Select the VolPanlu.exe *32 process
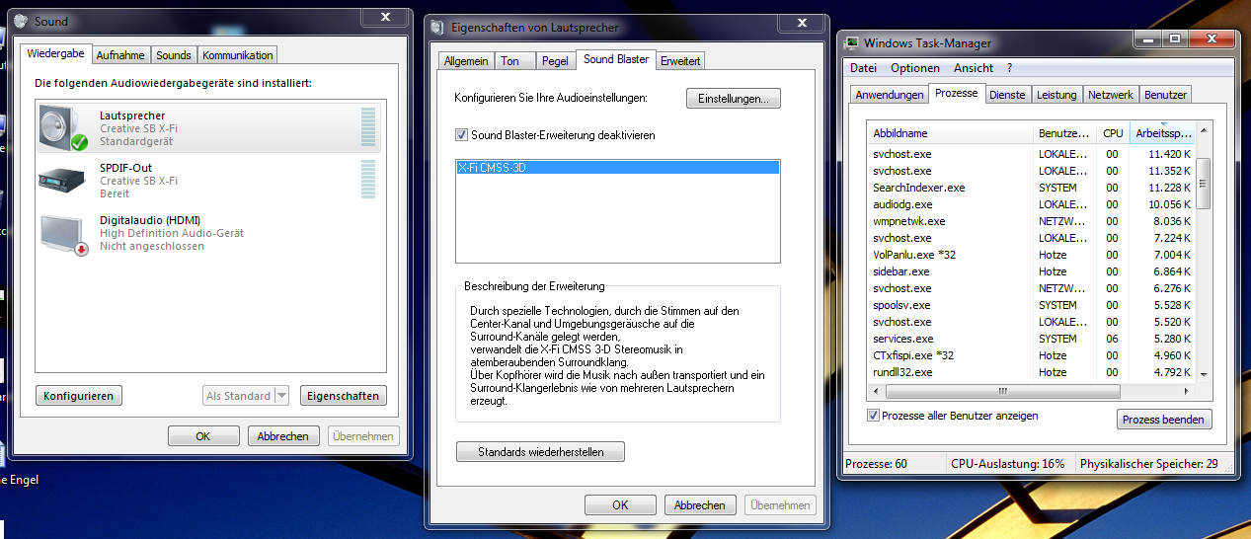The height and width of the screenshot is (539, 1251). (x=1032, y=255)
